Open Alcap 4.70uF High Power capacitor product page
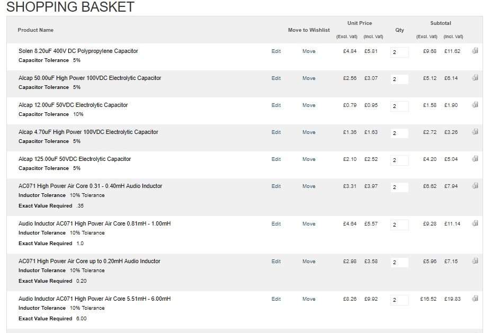The width and height of the screenshot is (490, 333). [x=88, y=132]
